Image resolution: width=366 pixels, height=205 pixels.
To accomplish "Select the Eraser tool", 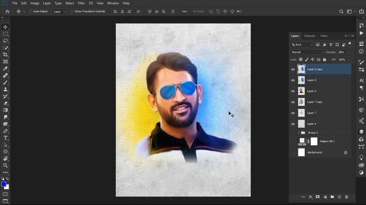I will point(5,103).
